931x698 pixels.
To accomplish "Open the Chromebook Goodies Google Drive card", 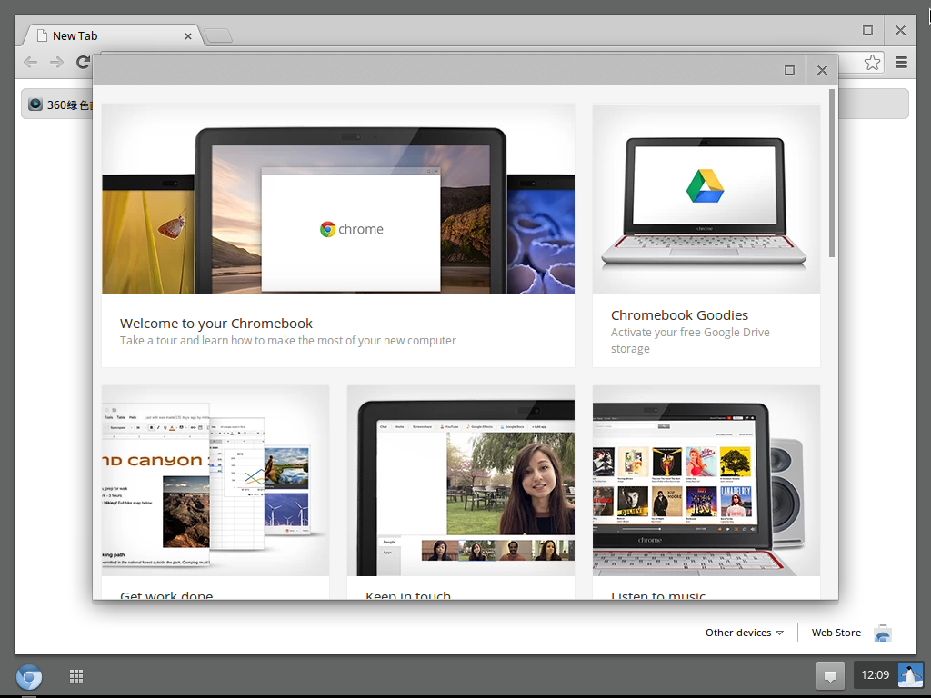I will pyautogui.click(x=706, y=234).
